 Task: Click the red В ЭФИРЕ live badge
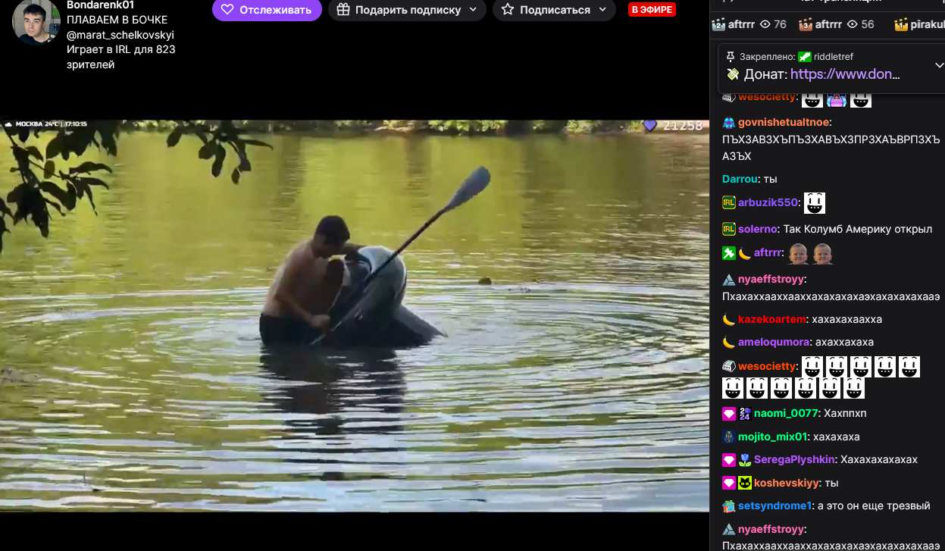click(x=652, y=10)
